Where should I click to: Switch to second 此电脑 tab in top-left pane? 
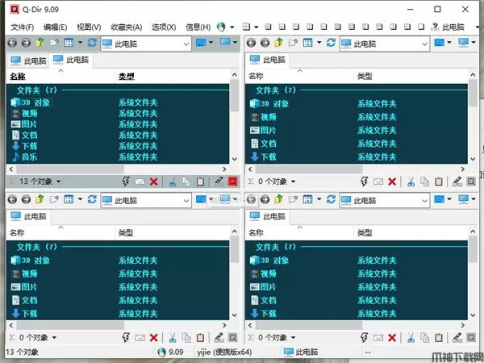(x=71, y=60)
